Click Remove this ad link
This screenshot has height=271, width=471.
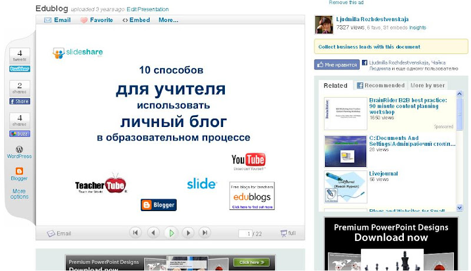pyautogui.click(x=346, y=2)
